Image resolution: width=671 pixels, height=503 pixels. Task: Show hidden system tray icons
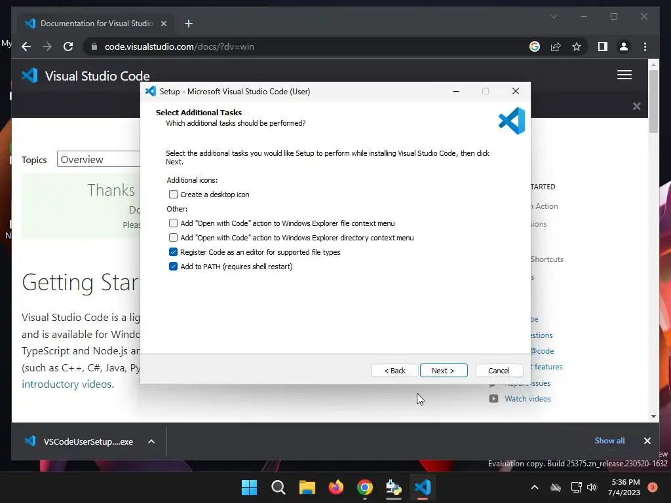pyautogui.click(x=535, y=487)
